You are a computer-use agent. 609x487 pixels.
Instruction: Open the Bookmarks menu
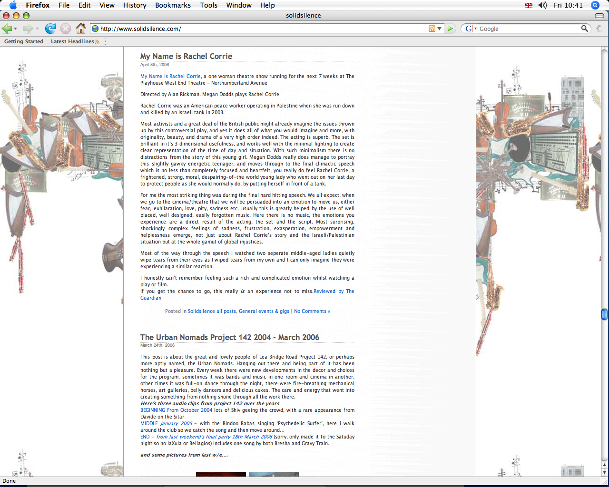pyautogui.click(x=173, y=5)
